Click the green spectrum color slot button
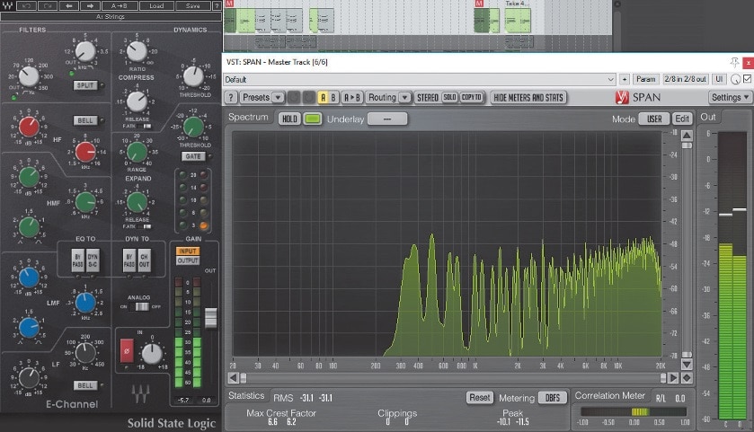This screenshot has height=432, width=754. (313, 119)
